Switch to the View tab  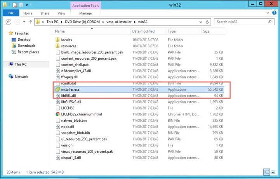pos(61,13)
